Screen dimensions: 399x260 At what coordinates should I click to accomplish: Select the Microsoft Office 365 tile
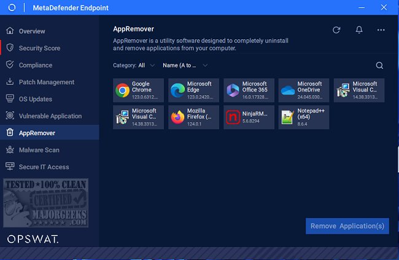click(249, 90)
